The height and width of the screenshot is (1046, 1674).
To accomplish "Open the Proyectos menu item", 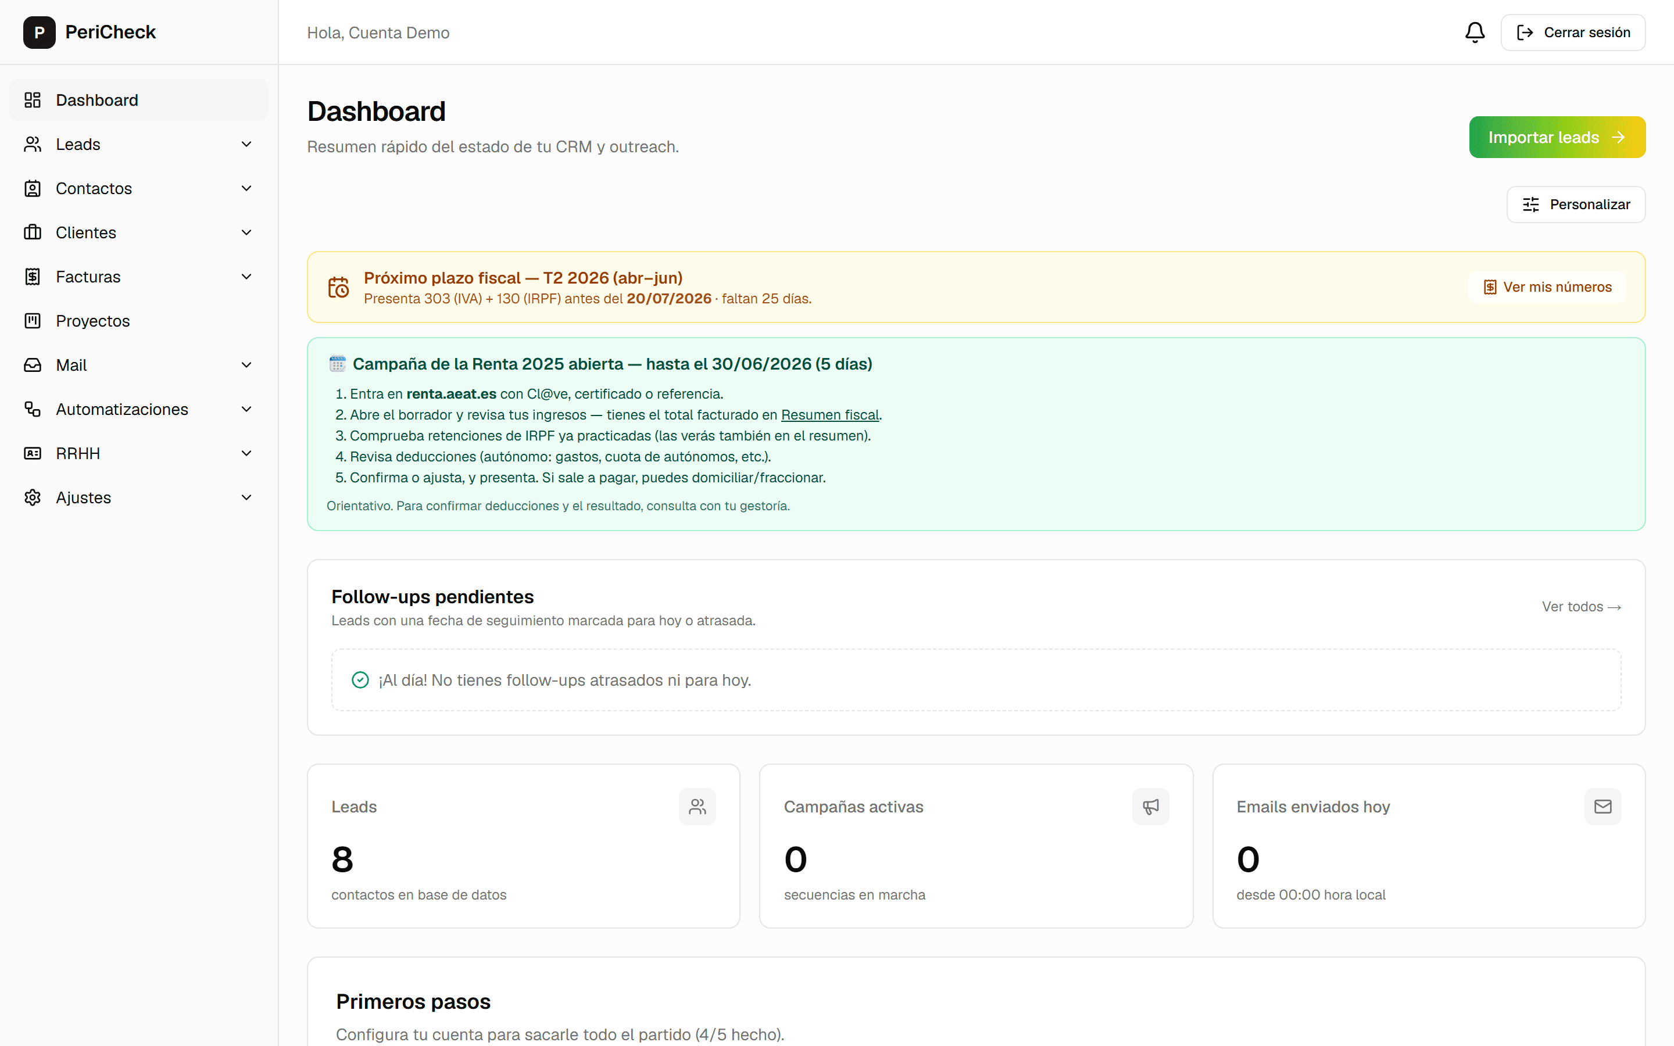I will (139, 321).
